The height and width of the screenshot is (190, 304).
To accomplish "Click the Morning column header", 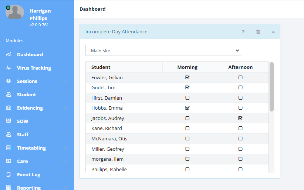I will [187, 67].
